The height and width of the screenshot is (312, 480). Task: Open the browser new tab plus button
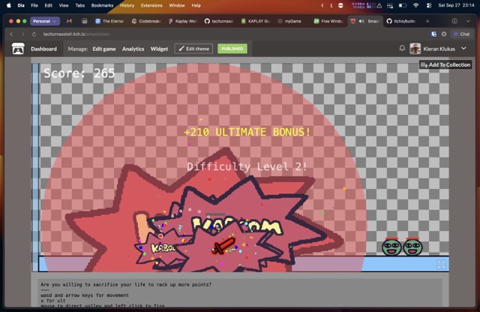pyautogui.click(x=427, y=21)
